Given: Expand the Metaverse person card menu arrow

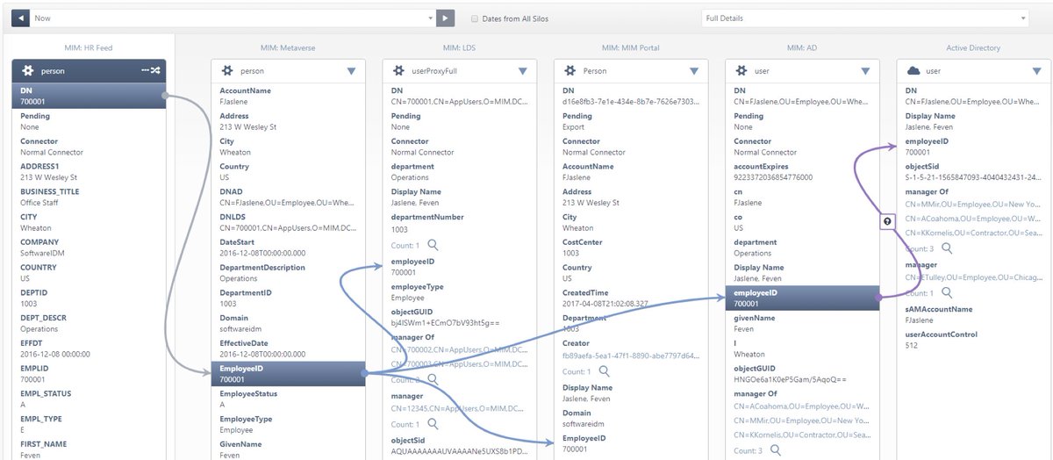Looking at the screenshot, I should tap(351, 71).
